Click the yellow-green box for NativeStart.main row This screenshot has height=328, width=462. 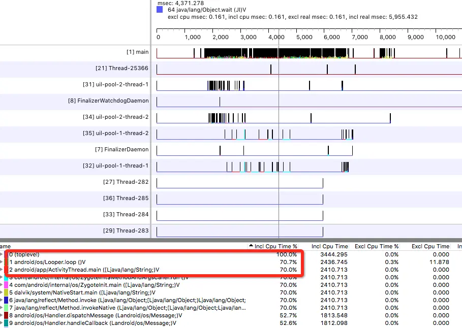[6, 292]
